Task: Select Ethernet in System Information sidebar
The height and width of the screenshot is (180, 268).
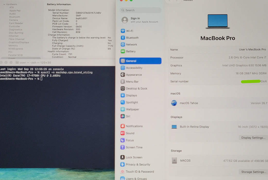Action: [14, 36]
